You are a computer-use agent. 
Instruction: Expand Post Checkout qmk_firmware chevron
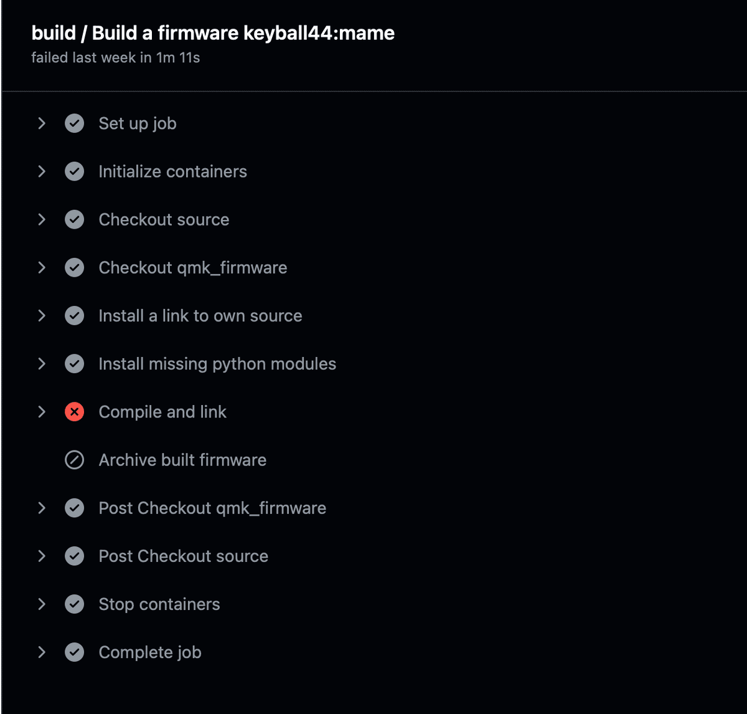tap(42, 508)
